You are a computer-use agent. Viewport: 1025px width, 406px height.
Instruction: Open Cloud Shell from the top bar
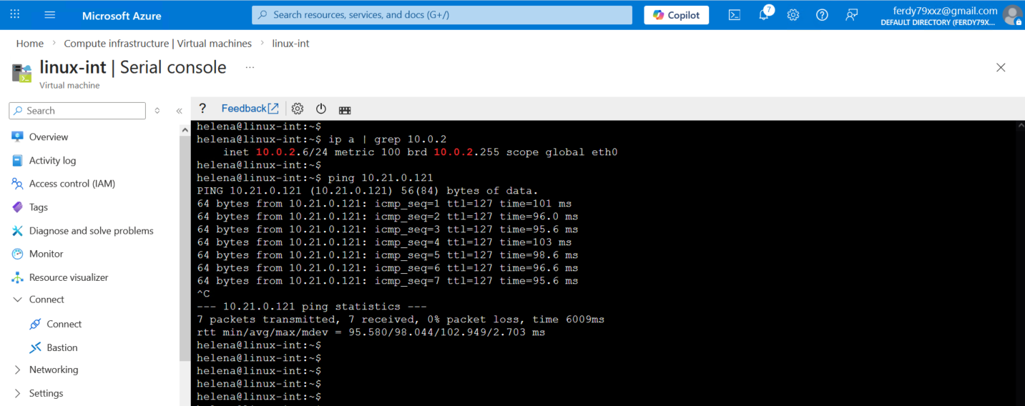(735, 15)
